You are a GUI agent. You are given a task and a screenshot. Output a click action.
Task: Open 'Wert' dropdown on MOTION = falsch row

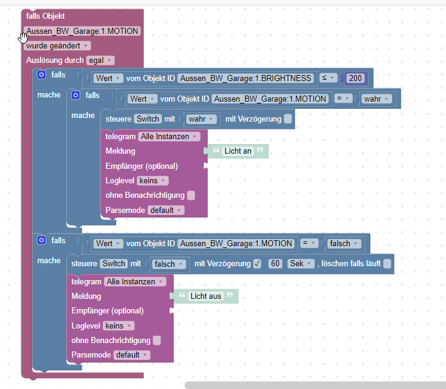coord(108,243)
